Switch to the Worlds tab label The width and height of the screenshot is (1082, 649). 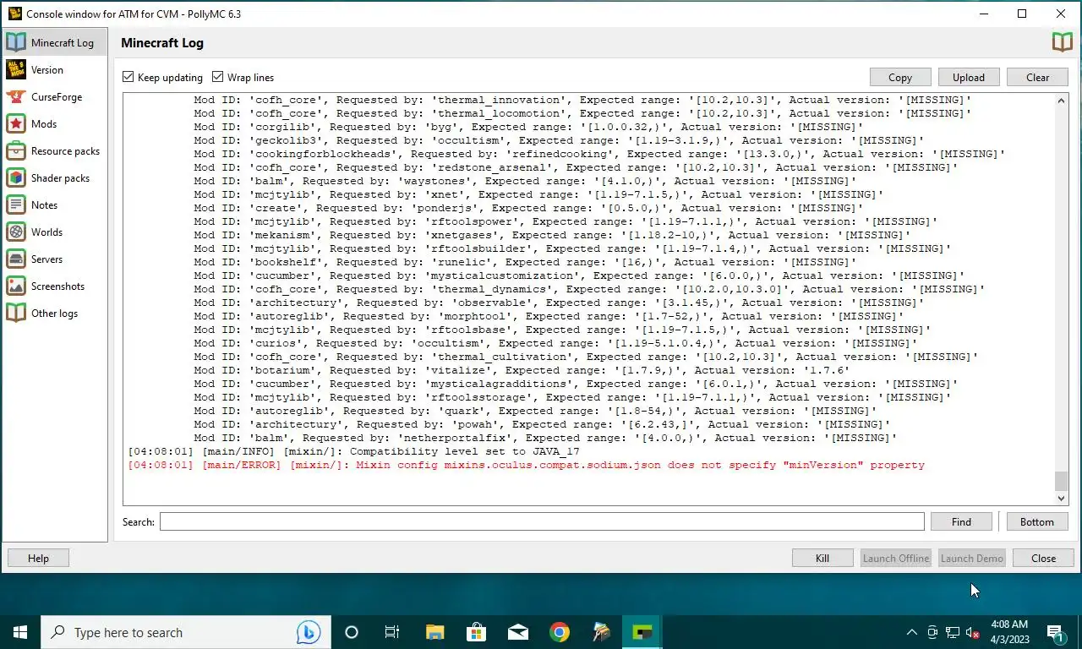coord(47,232)
